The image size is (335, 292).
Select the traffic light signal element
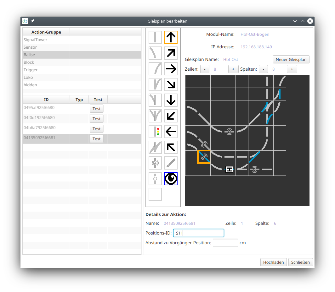(155, 132)
